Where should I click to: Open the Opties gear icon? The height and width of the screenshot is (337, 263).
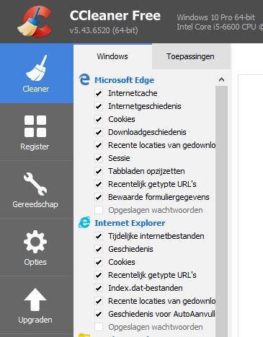[x=35, y=241]
